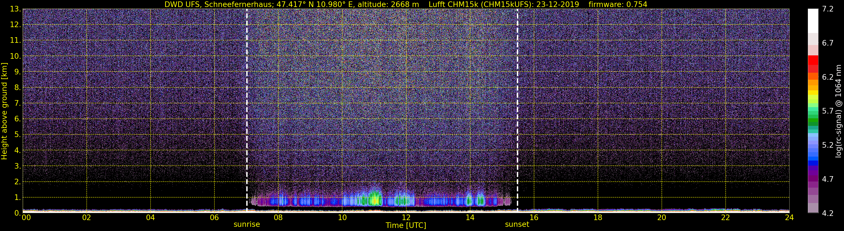The height and width of the screenshot is (231, 844).
Task: Click the height tick label '1.'
Action: click(17, 198)
